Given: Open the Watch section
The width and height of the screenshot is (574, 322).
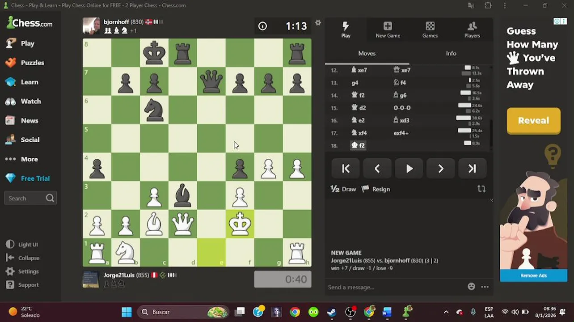Looking at the screenshot, I should point(23,101).
